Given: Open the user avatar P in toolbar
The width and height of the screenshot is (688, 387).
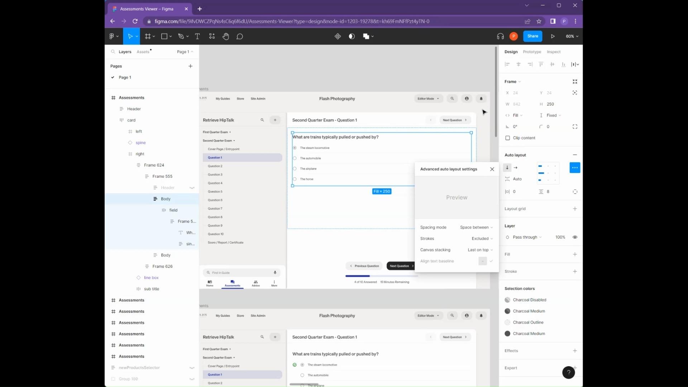Looking at the screenshot, I should point(513,36).
